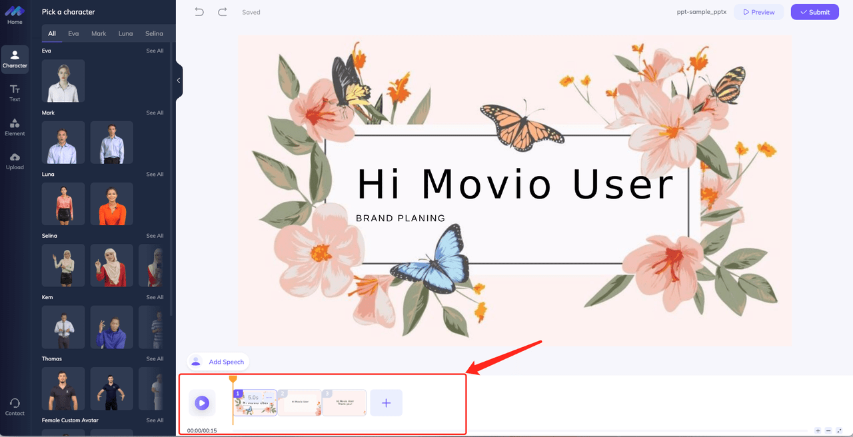Select scene 1 thumbnail in timeline
853x437 pixels.
click(255, 403)
